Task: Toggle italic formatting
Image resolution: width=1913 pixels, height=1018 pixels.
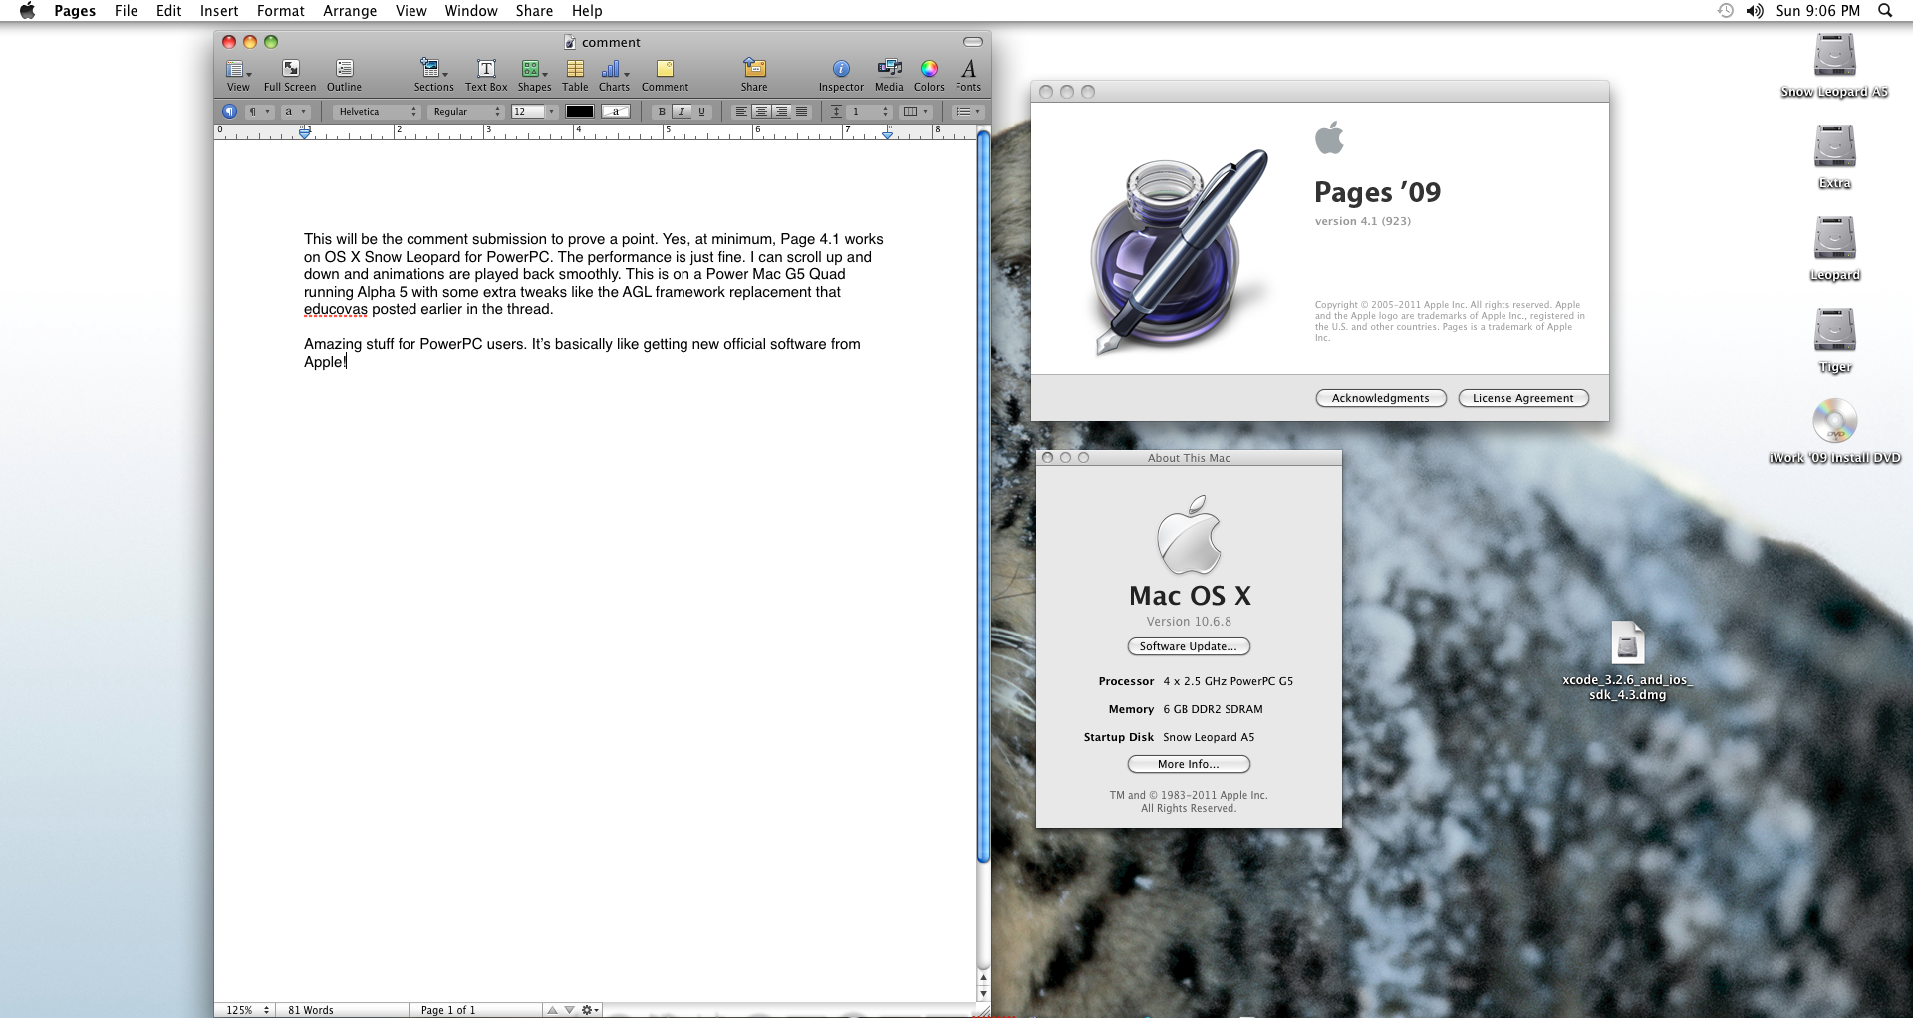Action: [x=682, y=112]
